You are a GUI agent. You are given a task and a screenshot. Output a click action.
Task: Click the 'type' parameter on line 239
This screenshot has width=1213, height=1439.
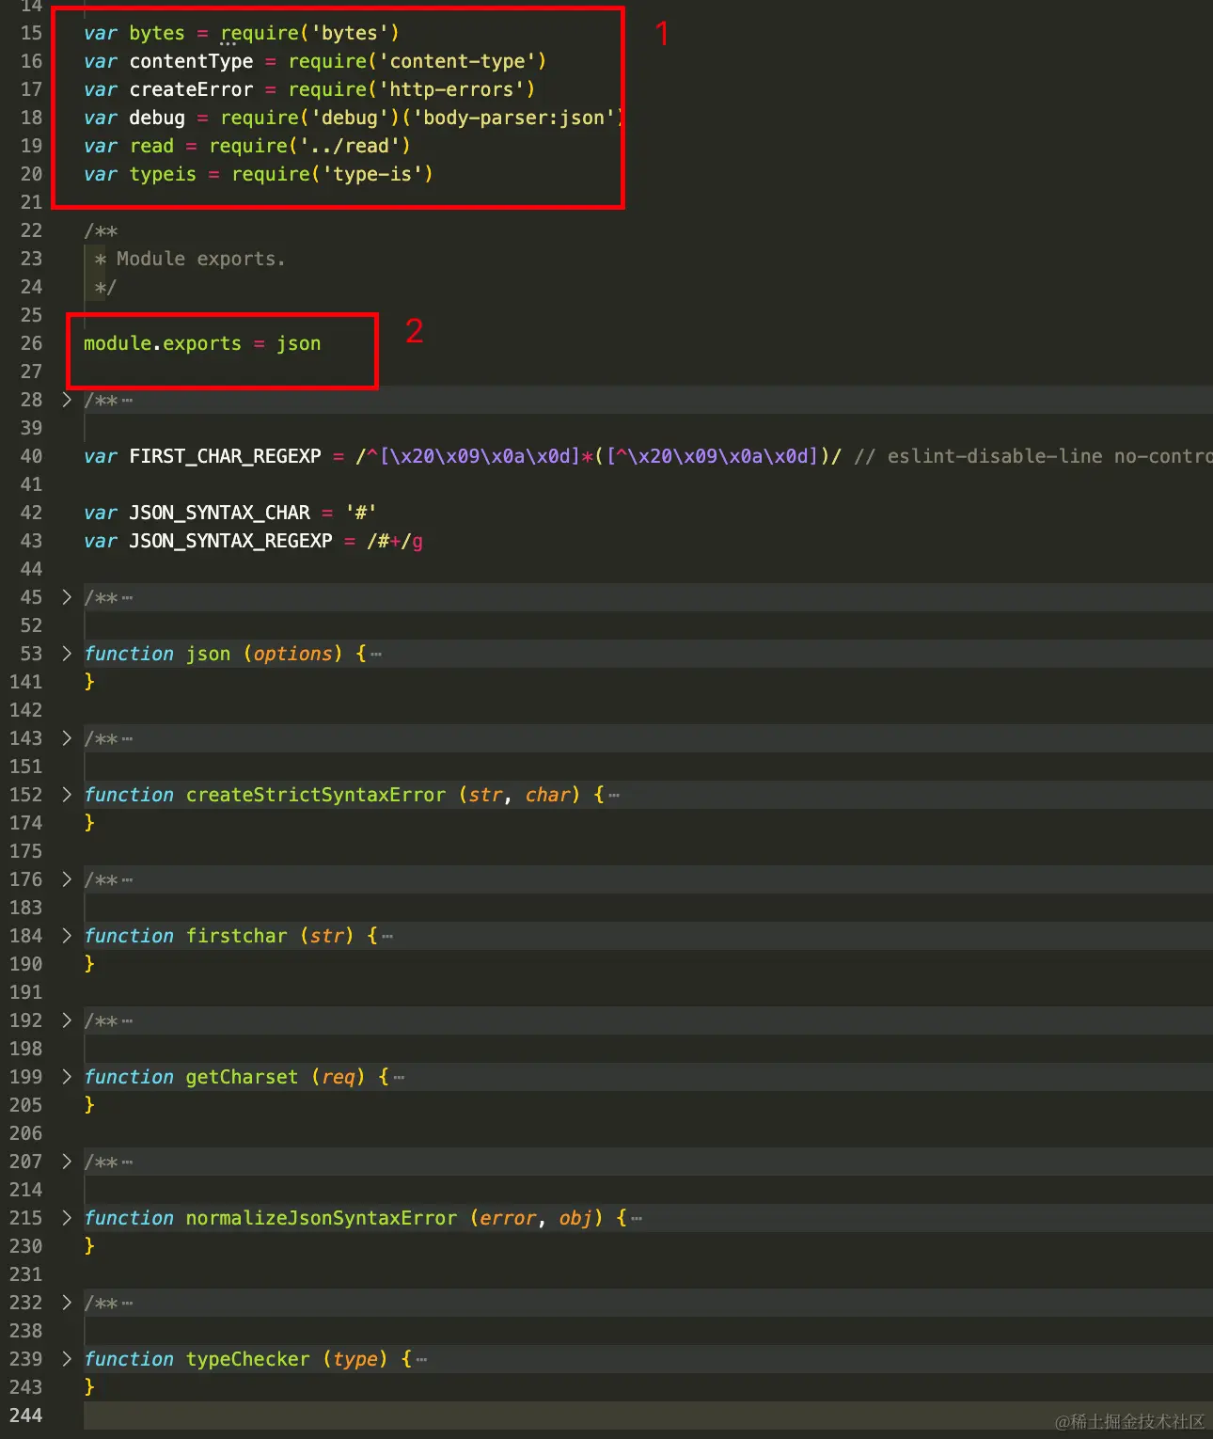pyautogui.click(x=355, y=1359)
